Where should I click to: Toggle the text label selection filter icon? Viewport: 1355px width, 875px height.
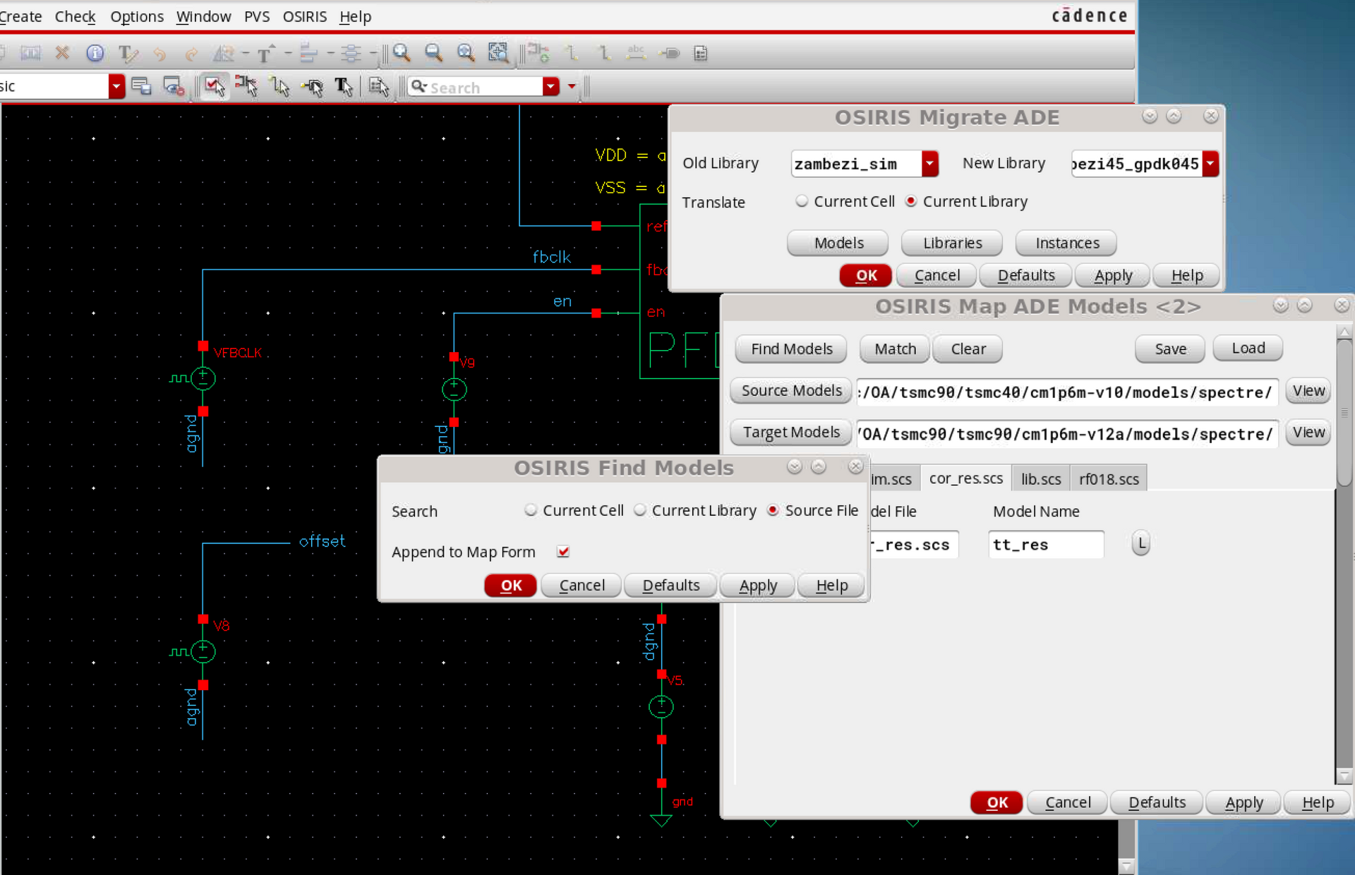pyautogui.click(x=344, y=86)
